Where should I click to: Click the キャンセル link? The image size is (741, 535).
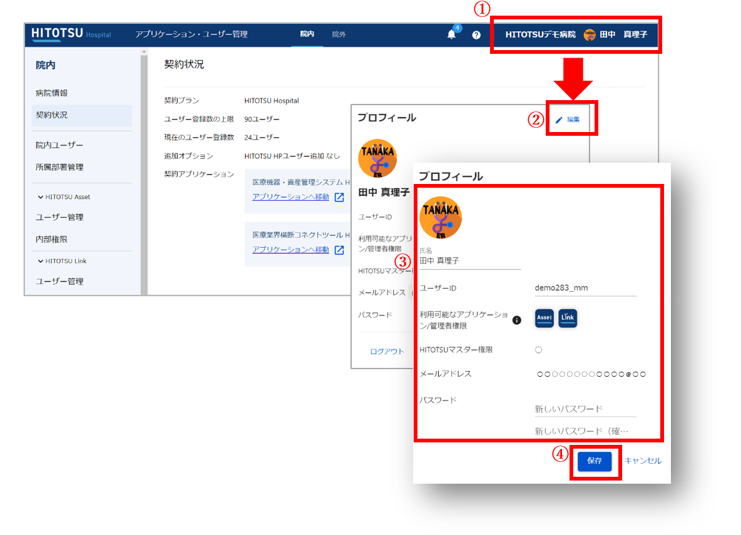643,461
